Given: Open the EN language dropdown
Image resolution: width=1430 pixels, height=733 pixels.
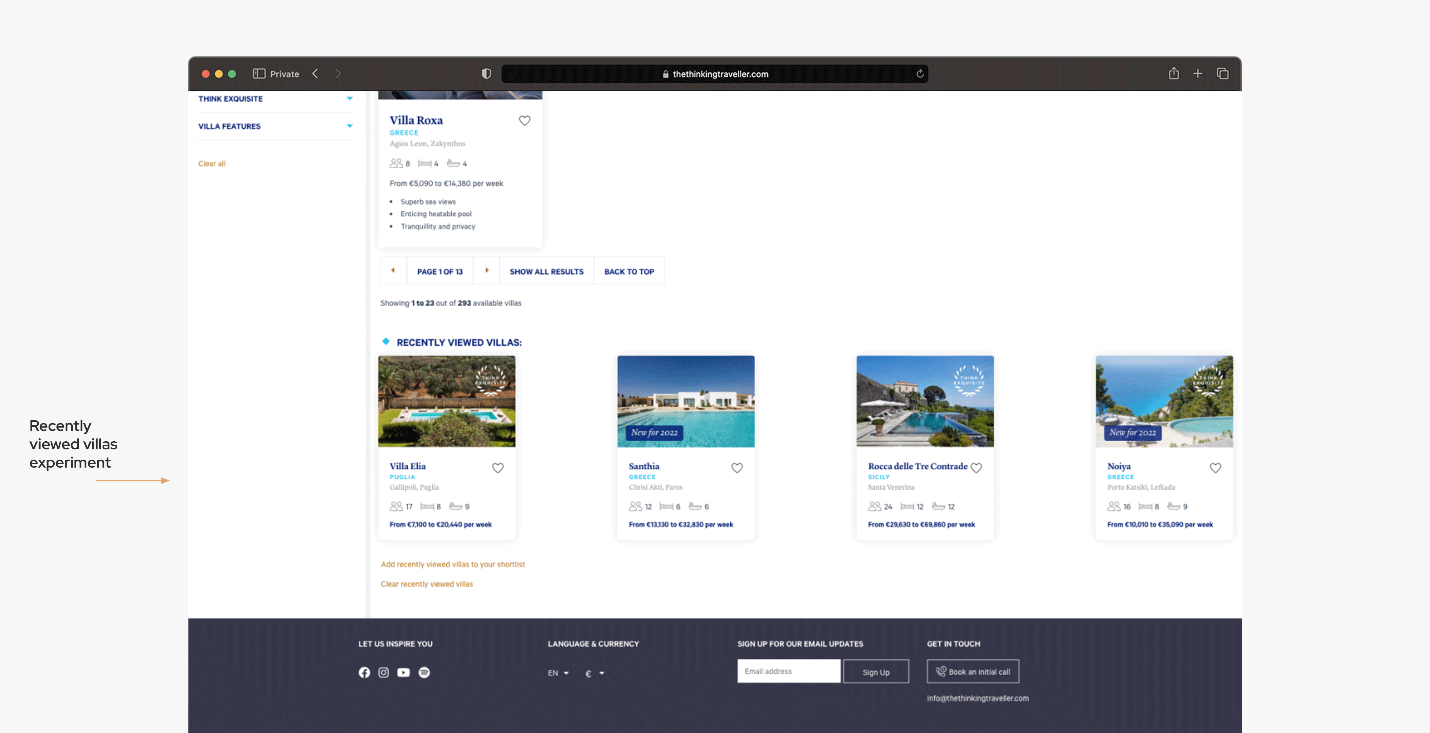Looking at the screenshot, I should tap(558, 673).
